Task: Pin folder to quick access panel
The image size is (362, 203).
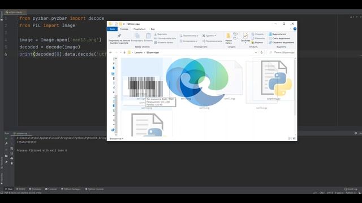Action: pyautogui.click(x=119, y=38)
